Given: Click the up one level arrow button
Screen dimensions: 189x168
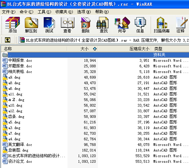Looking at the screenshot, I should (8, 40).
